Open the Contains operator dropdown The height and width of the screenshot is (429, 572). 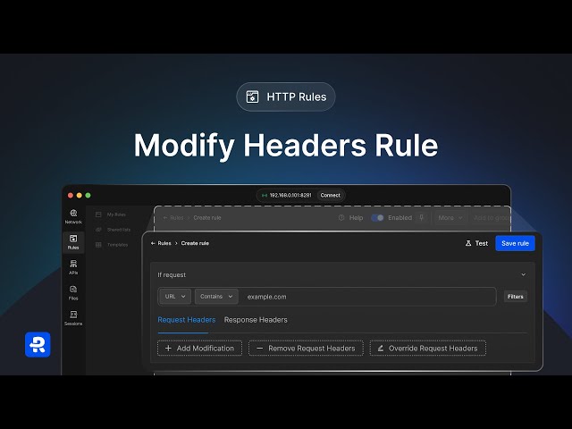[216, 297]
